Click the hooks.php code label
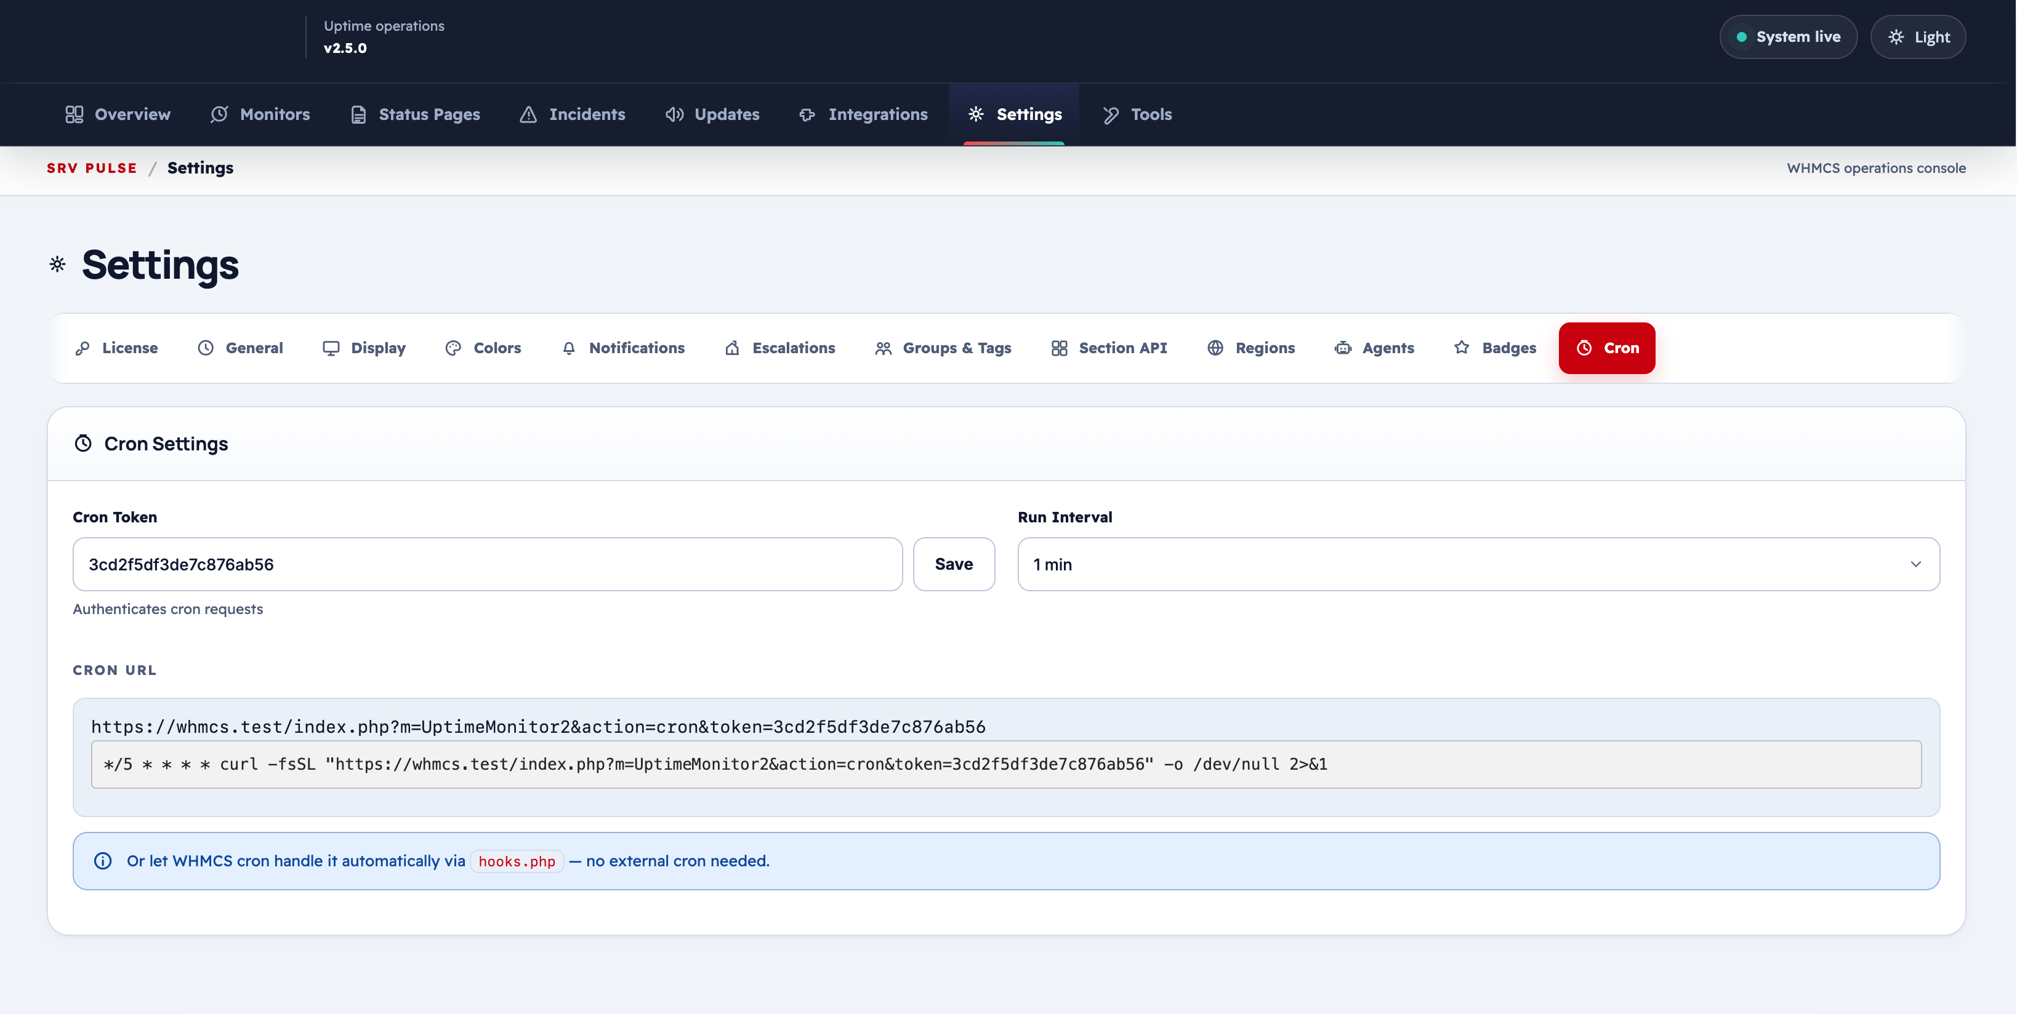2017x1014 pixels. [x=517, y=861]
